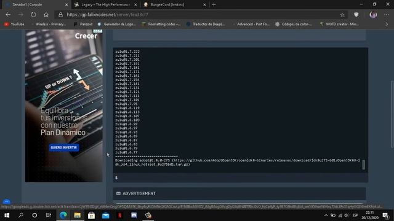Screen dimensions: 394x221
Task: Grab the page vertical scrollbar
Action: pyautogui.click(x=392, y=114)
